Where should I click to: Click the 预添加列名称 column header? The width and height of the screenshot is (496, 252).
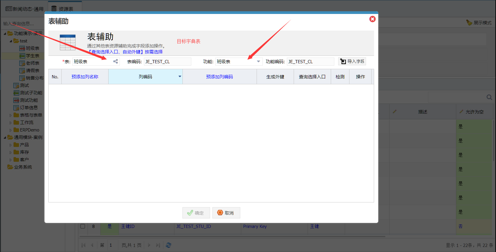(x=85, y=77)
